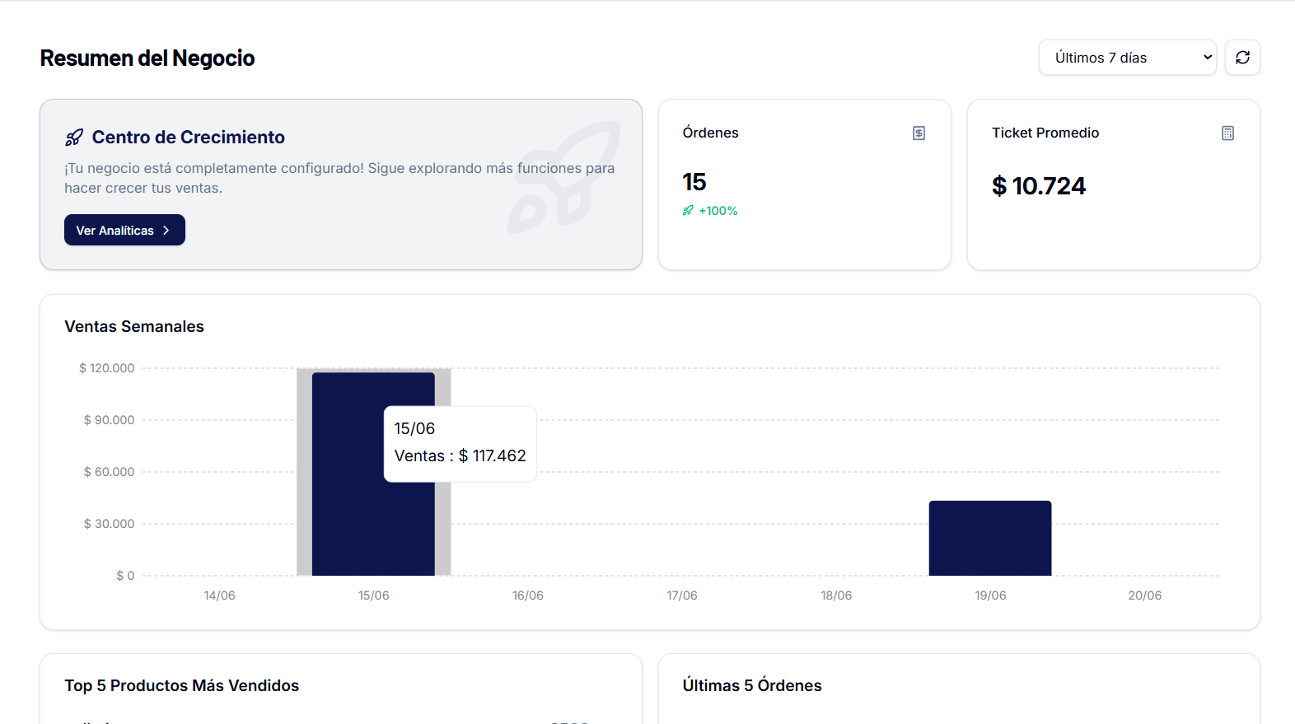Open the Últimos 7 días dropdown

1127,58
